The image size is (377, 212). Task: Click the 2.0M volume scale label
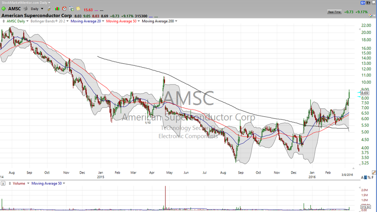pyautogui.click(x=364, y=190)
